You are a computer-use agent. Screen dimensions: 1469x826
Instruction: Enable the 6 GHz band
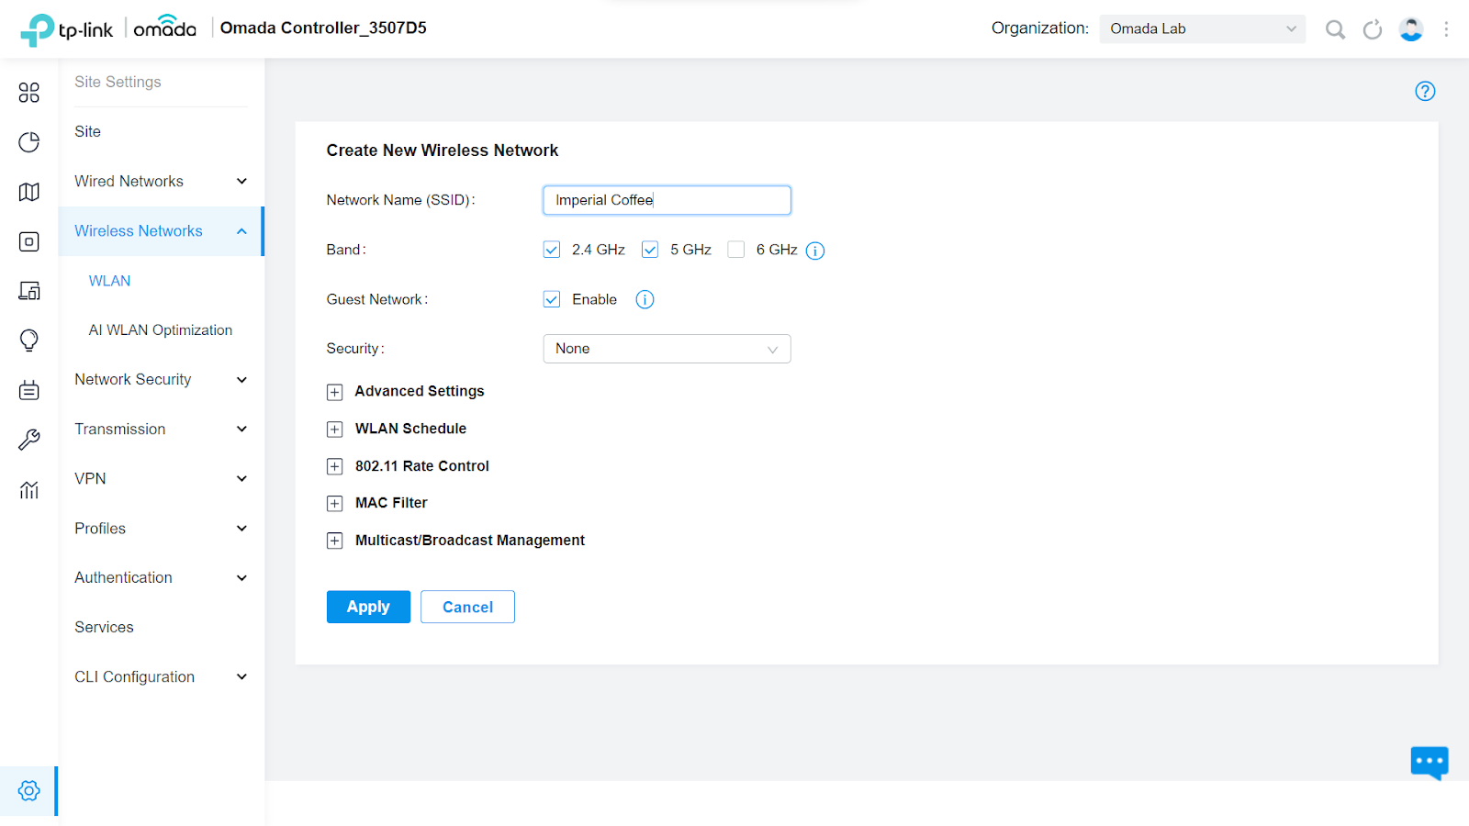[735, 249]
